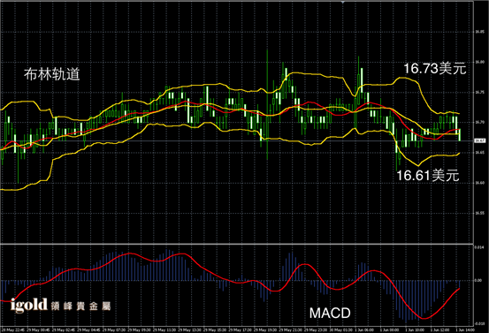The width and height of the screenshot is (489, 333).
Task: Click the 16.85 price axis label
Action: click(x=479, y=32)
